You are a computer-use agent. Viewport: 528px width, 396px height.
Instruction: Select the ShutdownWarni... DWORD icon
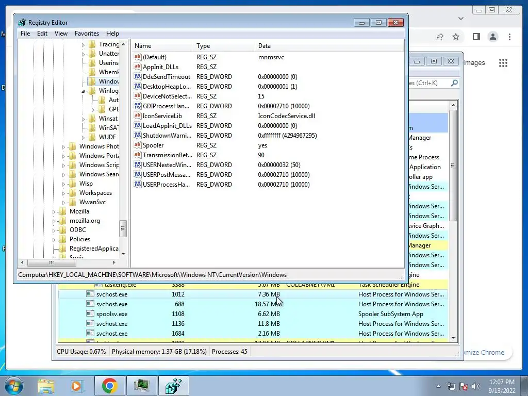pyautogui.click(x=137, y=136)
